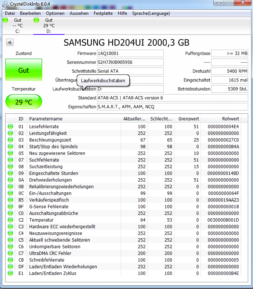
Task: Click status icon of Laden/Entladen Zyklus row
Action: coord(10,273)
